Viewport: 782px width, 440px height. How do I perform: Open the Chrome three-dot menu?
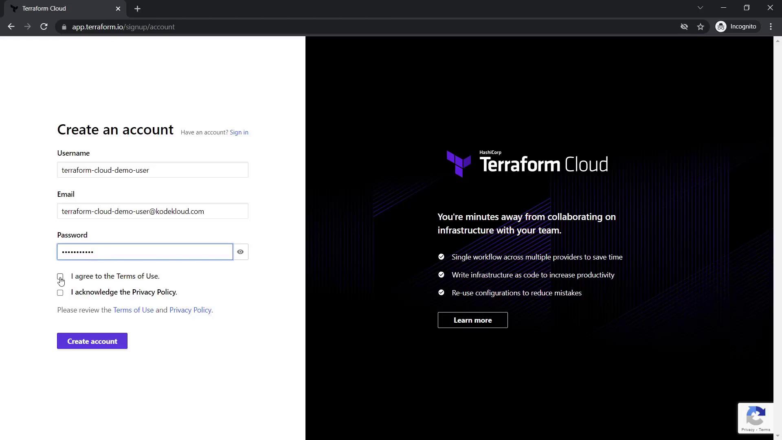pyautogui.click(x=771, y=27)
